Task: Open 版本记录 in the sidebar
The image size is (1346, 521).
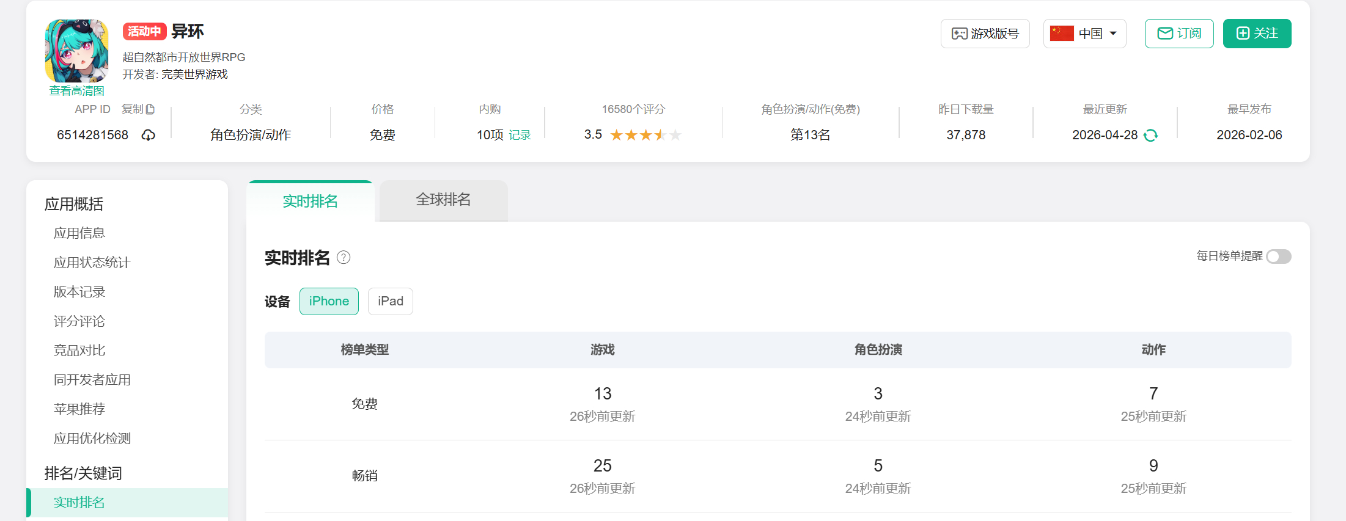Action: click(x=79, y=292)
